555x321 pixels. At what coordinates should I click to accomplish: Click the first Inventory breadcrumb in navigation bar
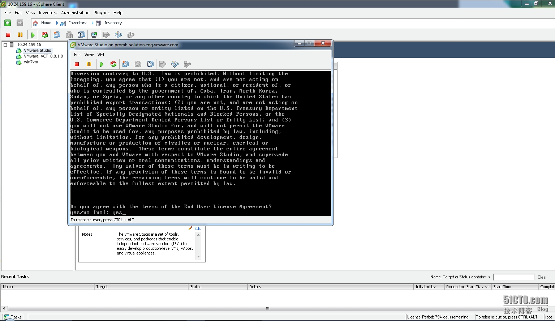pos(78,23)
